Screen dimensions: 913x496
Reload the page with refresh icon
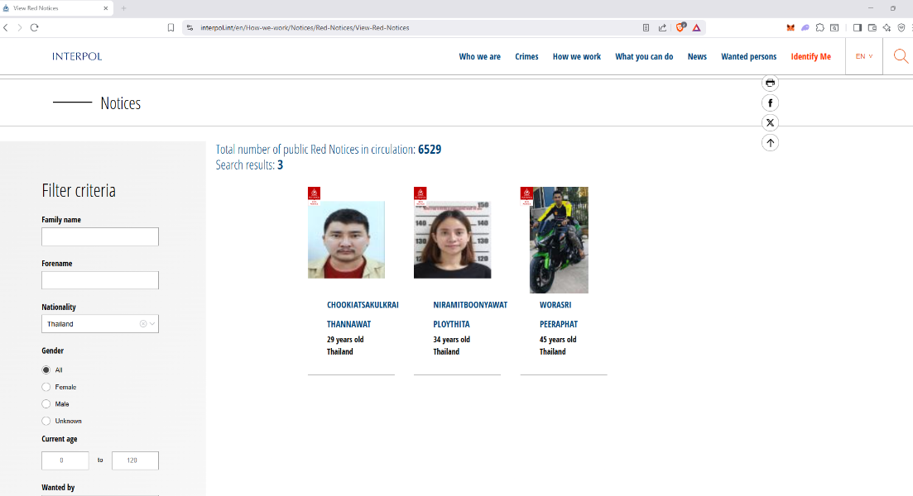(x=34, y=27)
